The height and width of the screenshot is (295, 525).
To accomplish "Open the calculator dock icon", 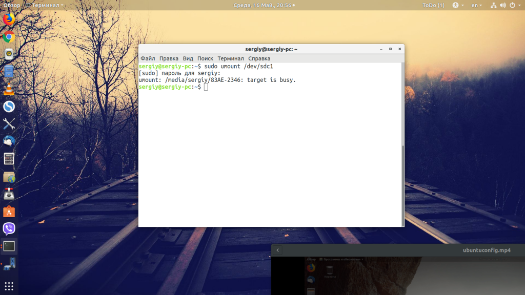I will (x=9, y=159).
